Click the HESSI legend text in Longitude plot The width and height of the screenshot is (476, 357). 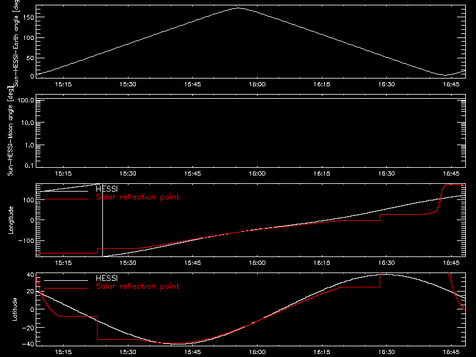(107, 189)
